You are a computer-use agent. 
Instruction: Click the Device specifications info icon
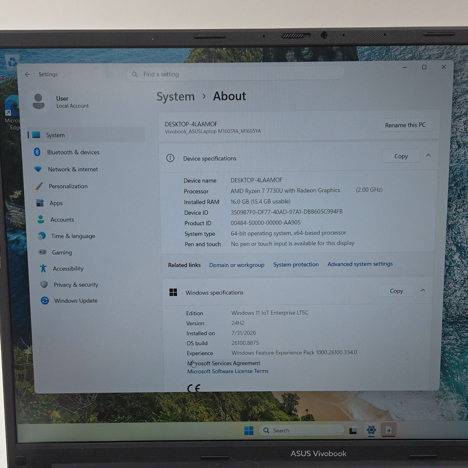(170, 158)
